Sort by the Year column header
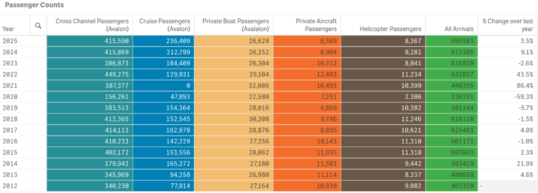538x193 pixels. coord(9,29)
